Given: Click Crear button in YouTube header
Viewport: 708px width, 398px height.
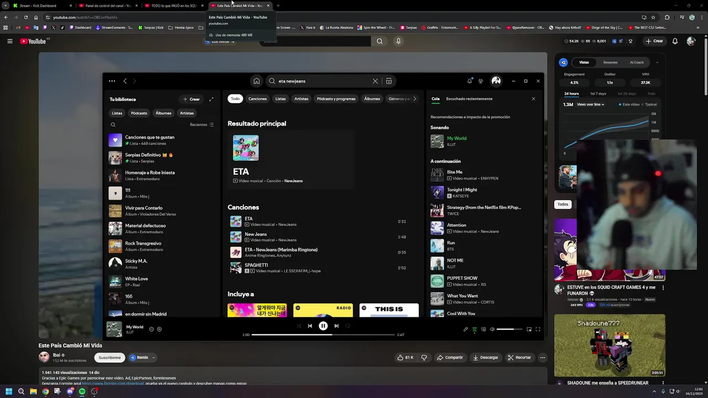Looking at the screenshot, I should (654, 41).
